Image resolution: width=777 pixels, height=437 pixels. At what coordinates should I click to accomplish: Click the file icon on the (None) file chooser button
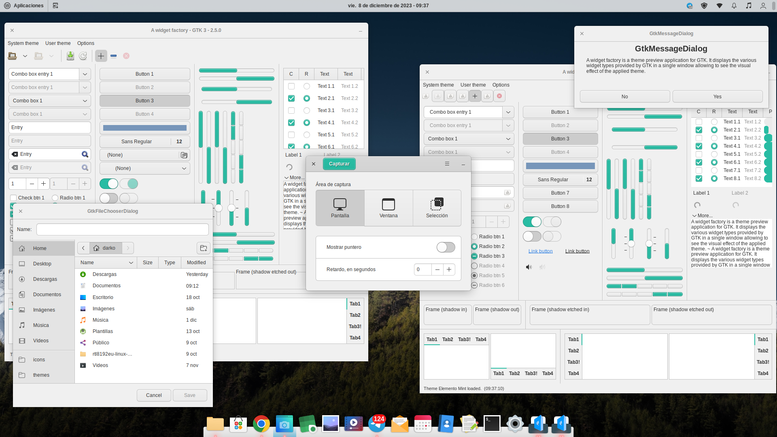pyautogui.click(x=184, y=155)
